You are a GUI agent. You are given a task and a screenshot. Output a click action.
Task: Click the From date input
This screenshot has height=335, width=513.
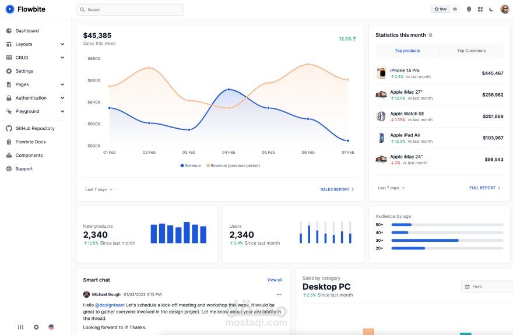point(487,287)
